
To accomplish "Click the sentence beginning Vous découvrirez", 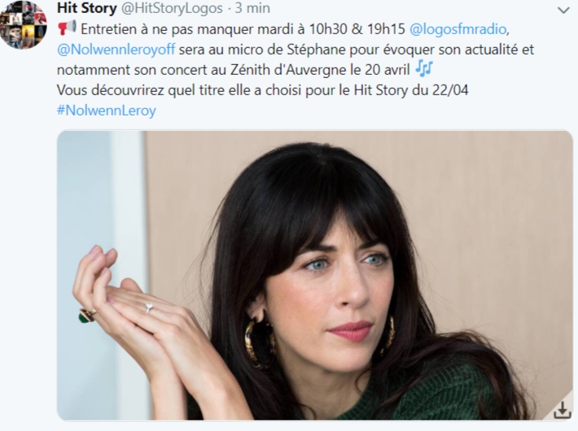I will coord(262,90).
